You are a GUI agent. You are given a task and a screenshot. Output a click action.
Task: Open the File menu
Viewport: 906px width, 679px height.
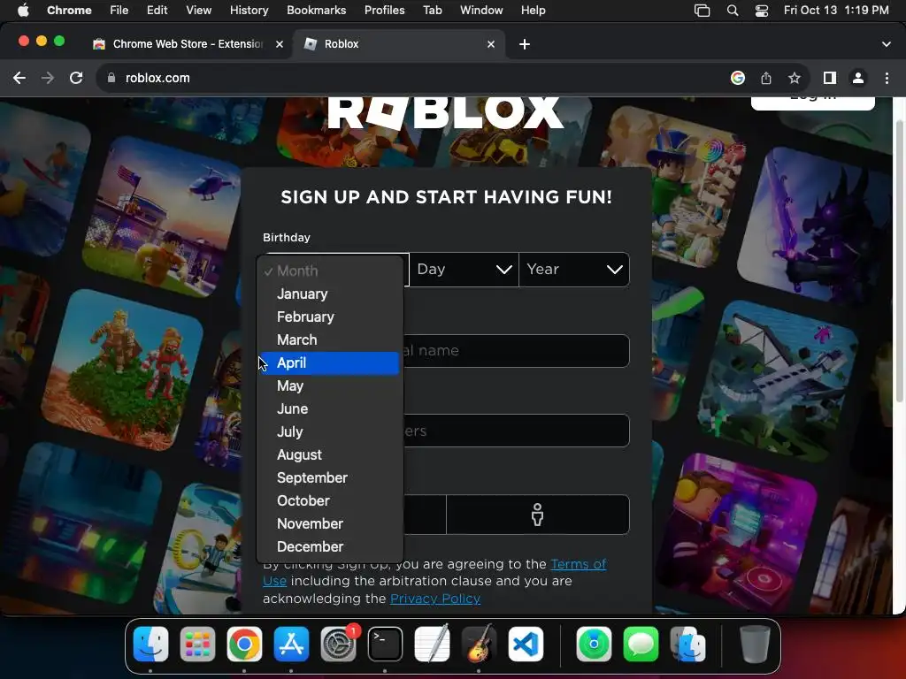(x=119, y=11)
